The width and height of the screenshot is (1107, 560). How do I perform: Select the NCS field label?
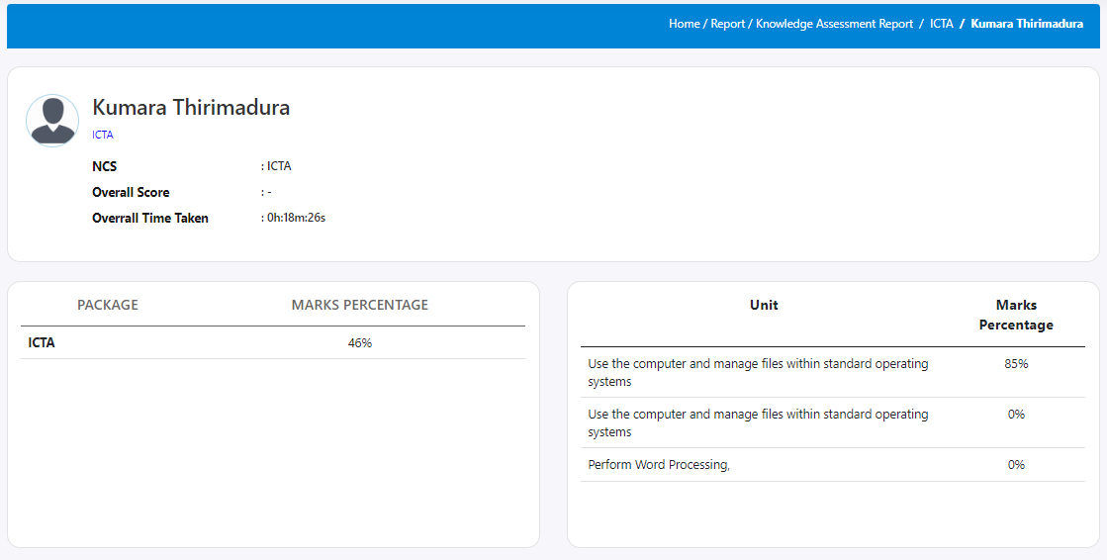[x=105, y=166]
